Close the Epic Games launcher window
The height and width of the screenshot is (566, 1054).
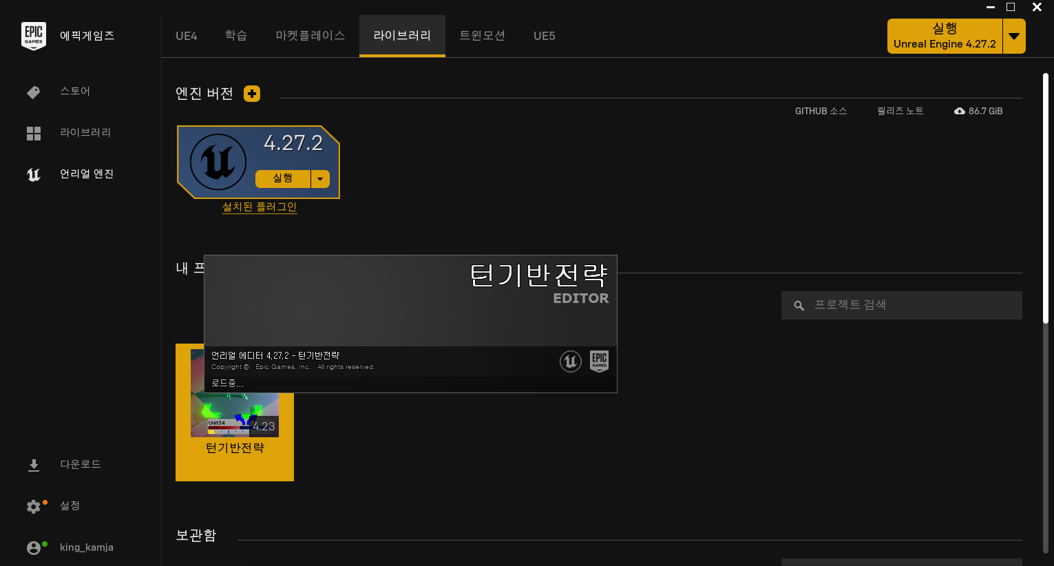1037,7
